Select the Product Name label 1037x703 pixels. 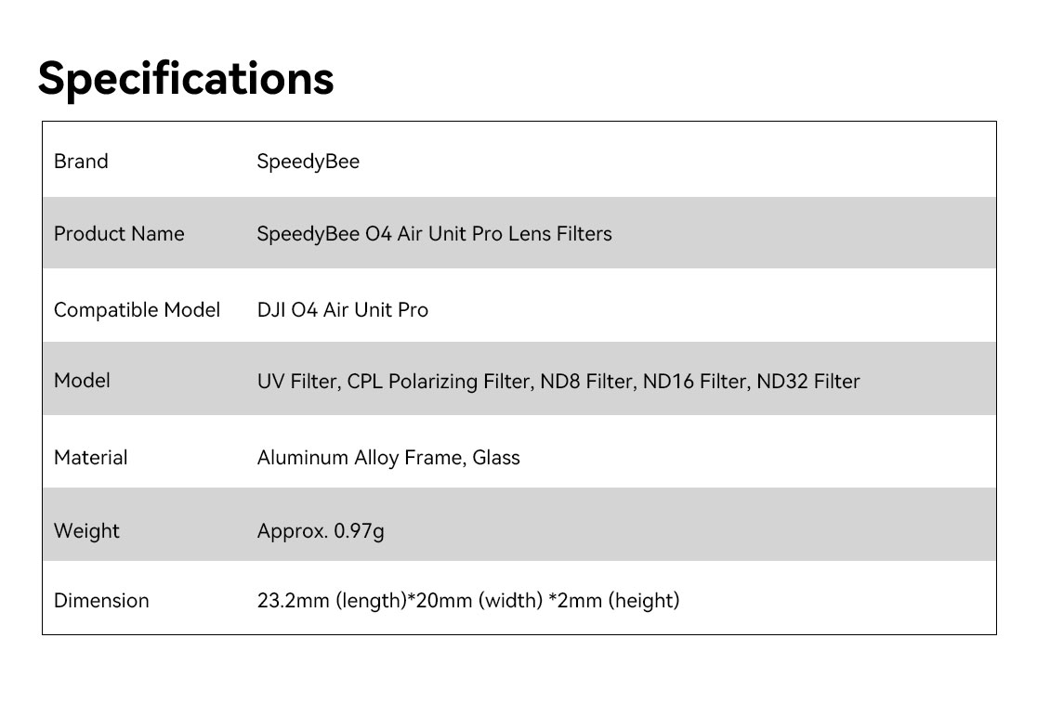tap(119, 234)
